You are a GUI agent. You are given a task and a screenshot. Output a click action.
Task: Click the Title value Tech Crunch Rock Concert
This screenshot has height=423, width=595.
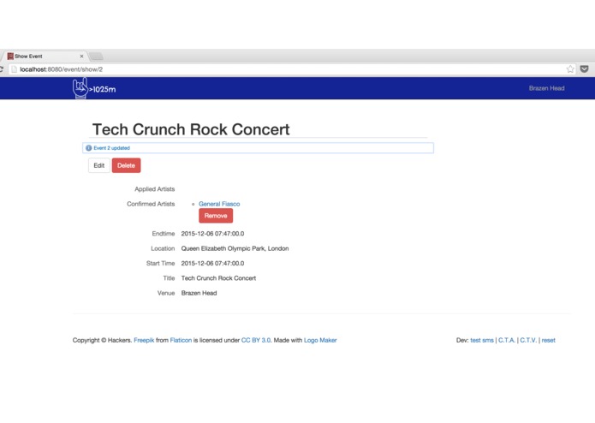pyautogui.click(x=218, y=277)
